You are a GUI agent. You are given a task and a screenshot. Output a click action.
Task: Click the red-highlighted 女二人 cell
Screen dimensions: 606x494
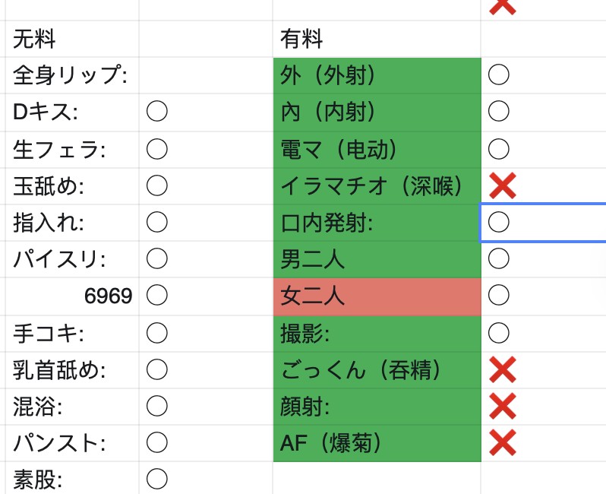377,296
